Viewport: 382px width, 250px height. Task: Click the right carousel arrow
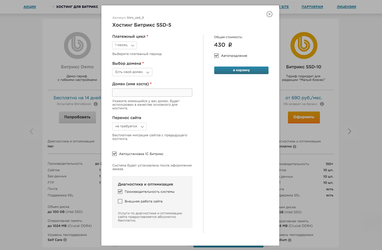click(350, 131)
